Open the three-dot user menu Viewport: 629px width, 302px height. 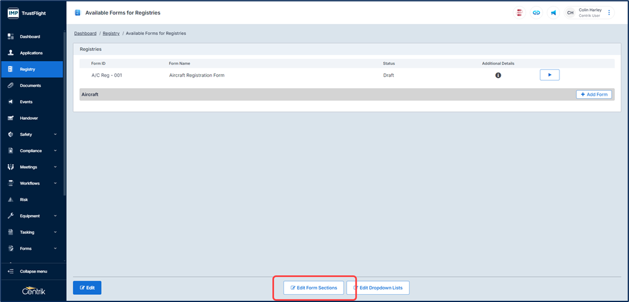pos(609,13)
